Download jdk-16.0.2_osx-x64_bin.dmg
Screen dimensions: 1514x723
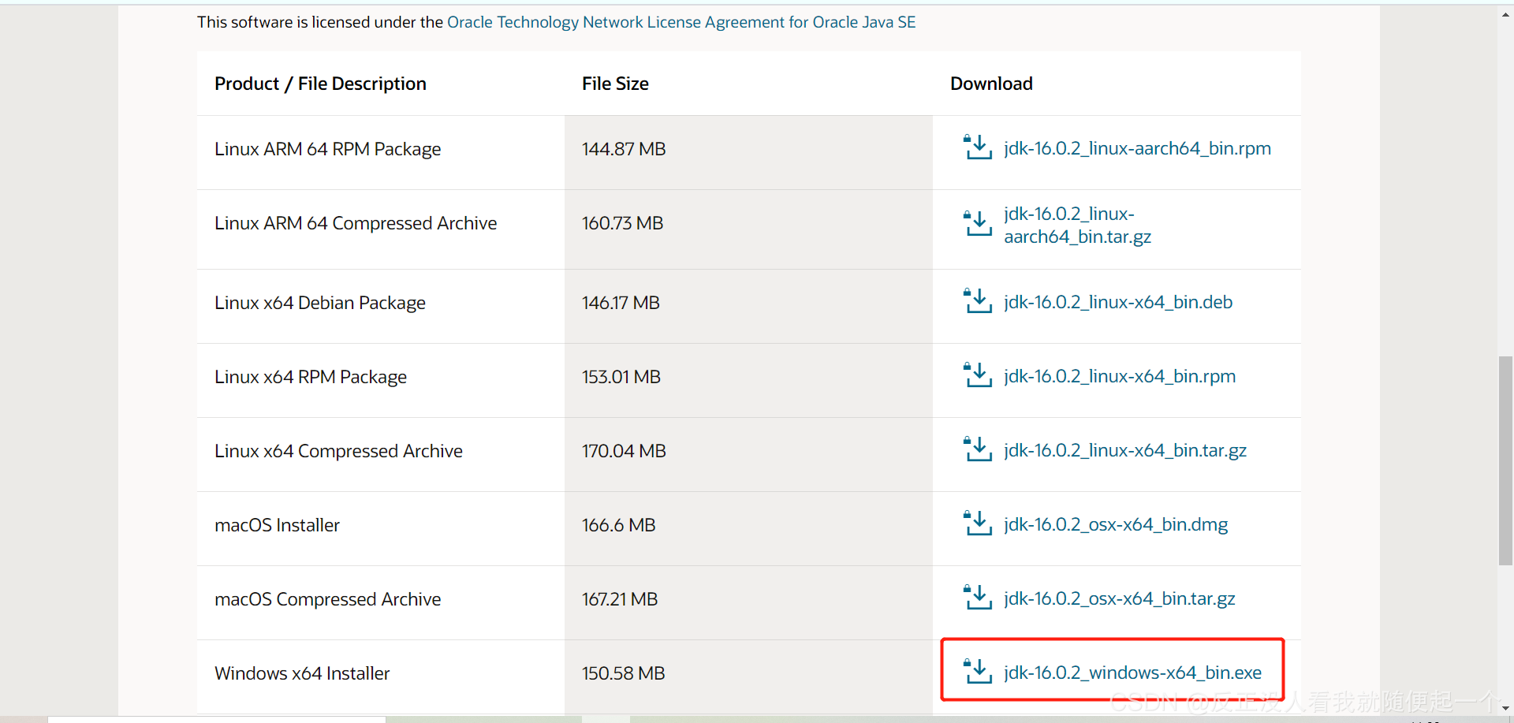click(1116, 524)
